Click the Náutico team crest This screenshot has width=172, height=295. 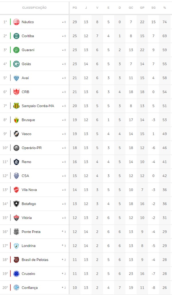16,22
